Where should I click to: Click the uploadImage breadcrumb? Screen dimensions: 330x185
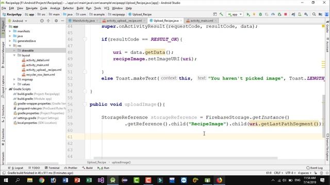click(x=121, y=162)
